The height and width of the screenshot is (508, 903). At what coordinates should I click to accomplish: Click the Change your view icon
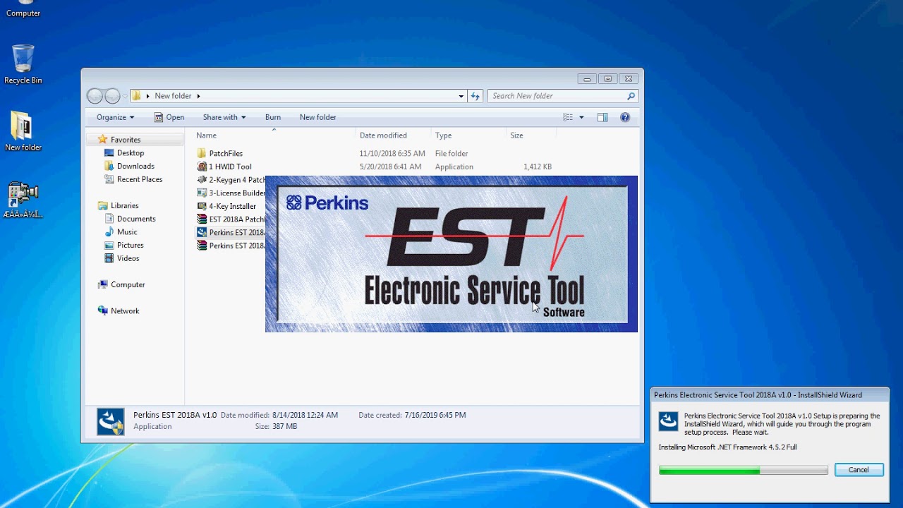point(568,117)
